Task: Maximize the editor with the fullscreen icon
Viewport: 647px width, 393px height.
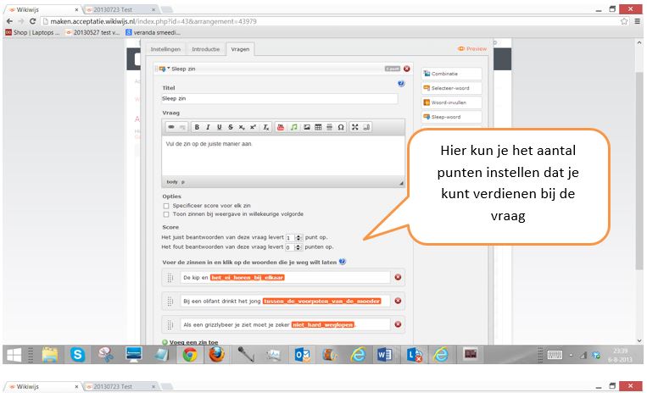Action: (x=355, y=127)
